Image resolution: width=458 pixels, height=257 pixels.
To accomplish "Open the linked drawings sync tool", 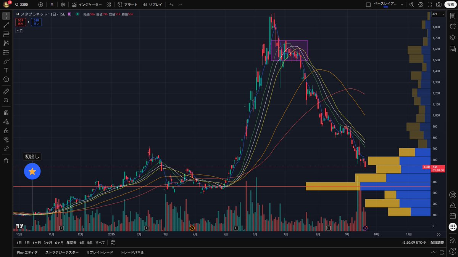I will point(6,149).
